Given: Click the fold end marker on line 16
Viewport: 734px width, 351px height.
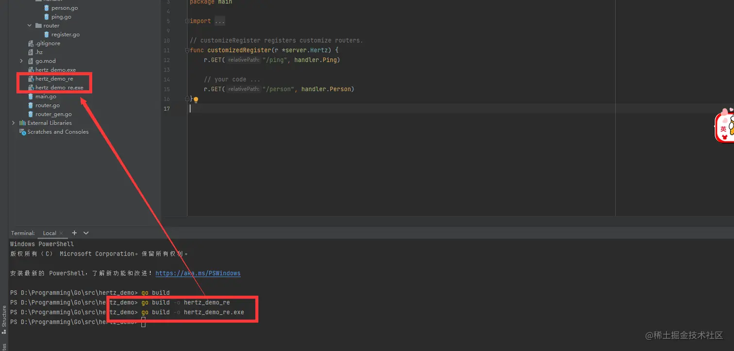Looking at the screenshot, I should (x=186, y=98).
